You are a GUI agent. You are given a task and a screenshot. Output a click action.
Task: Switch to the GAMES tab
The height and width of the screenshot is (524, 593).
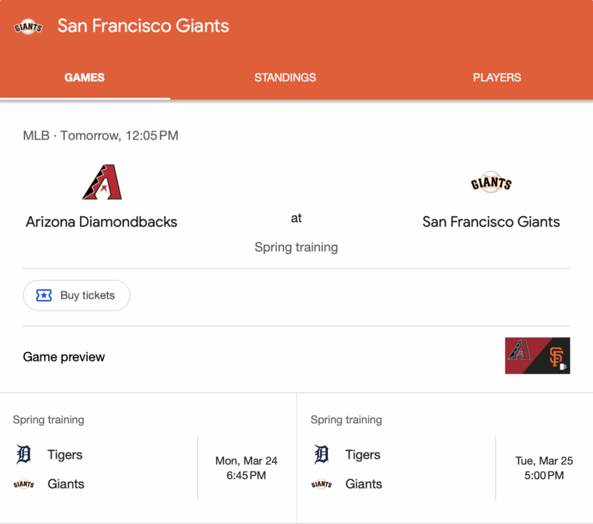click(85, 78)
